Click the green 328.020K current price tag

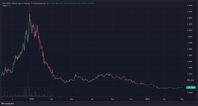[x=191, y=87]
